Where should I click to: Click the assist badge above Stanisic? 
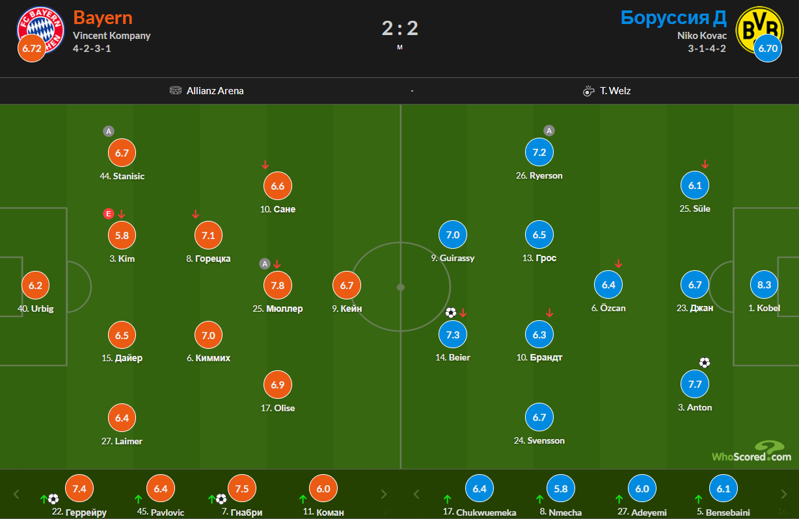click(109, 131)
